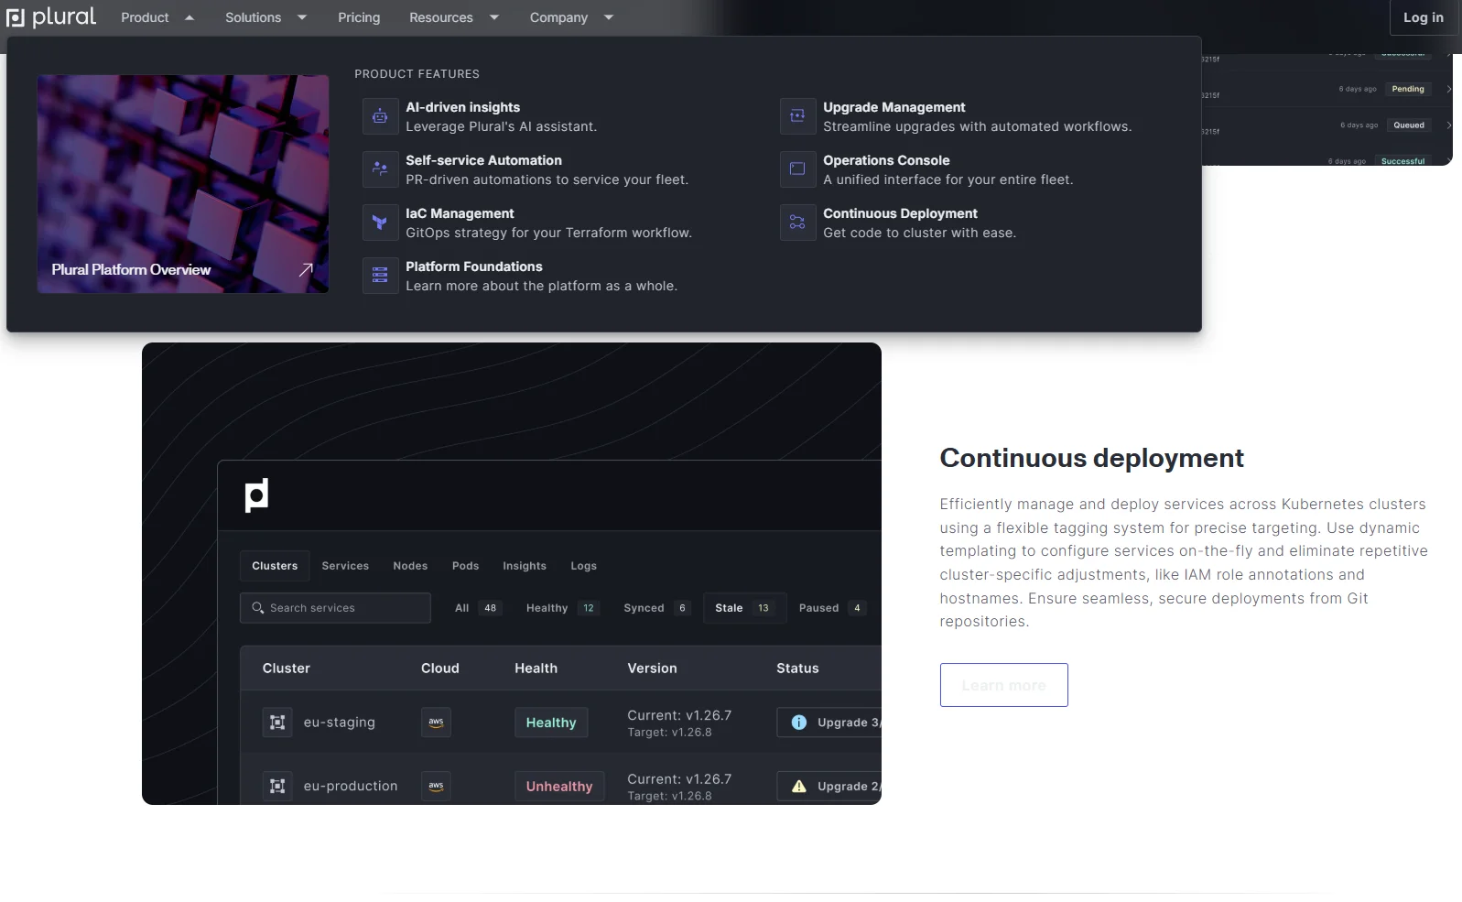Click the Healthy badge for eu-staging
1462x902 pixels.
(551, 723)
